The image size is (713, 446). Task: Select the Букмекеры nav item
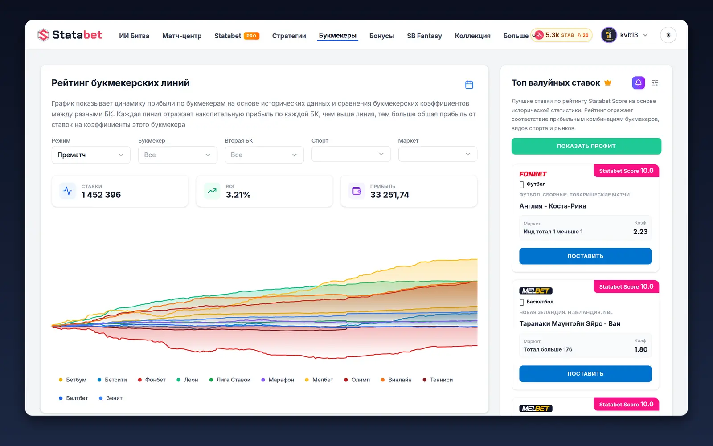(x=338, y=36)
